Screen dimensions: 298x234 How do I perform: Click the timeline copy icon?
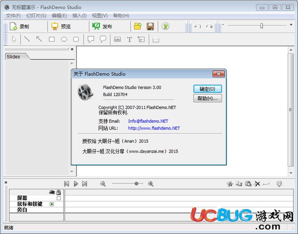tap(239, 184)
